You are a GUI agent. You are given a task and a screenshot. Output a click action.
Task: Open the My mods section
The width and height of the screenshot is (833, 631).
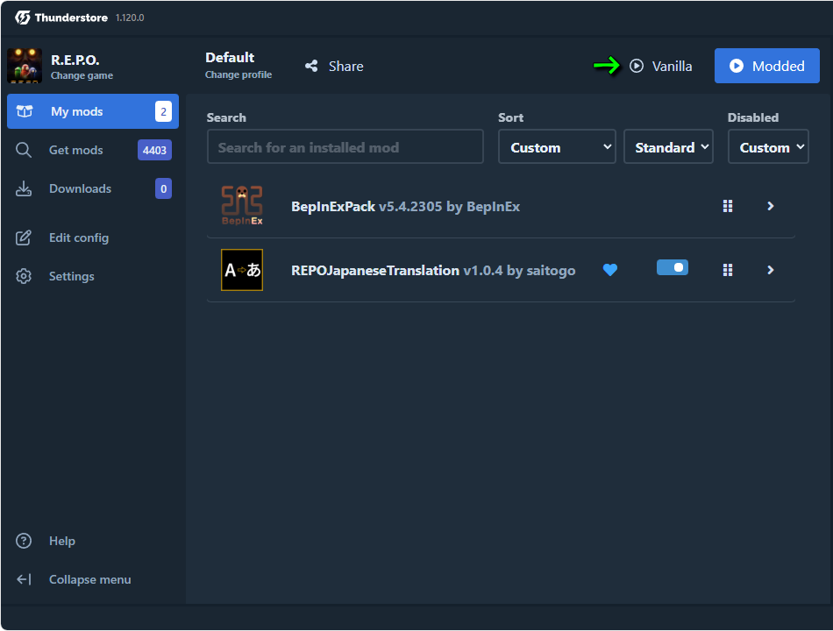pyautogui.click(x=93, y=111)
